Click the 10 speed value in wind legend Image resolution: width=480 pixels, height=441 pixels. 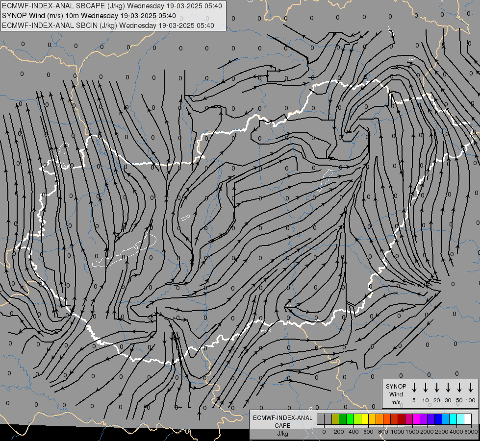(x=426, y=400)
